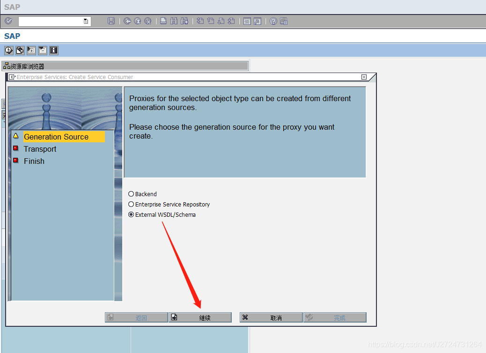Viewport: 486px width, 353px height.
Task: Select the Backend radio button
Action: pyautogui.click(x=131, y=194)
